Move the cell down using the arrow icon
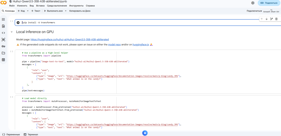 tap(266, 19)
